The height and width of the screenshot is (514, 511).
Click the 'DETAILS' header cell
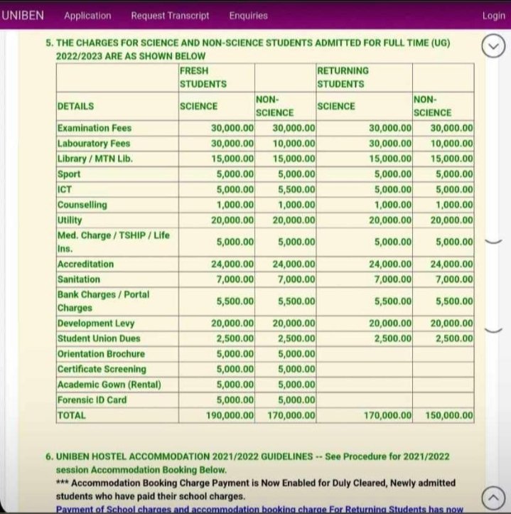click(76, 106)
